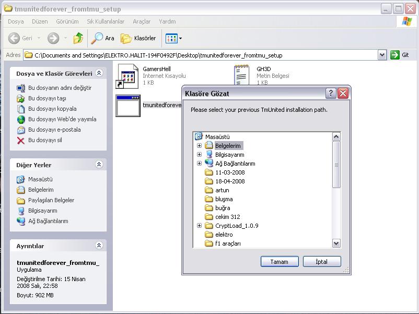Select the elektro folder in tree
The width and height of the screenshot is (419, 314).
[x=224, y=235]
